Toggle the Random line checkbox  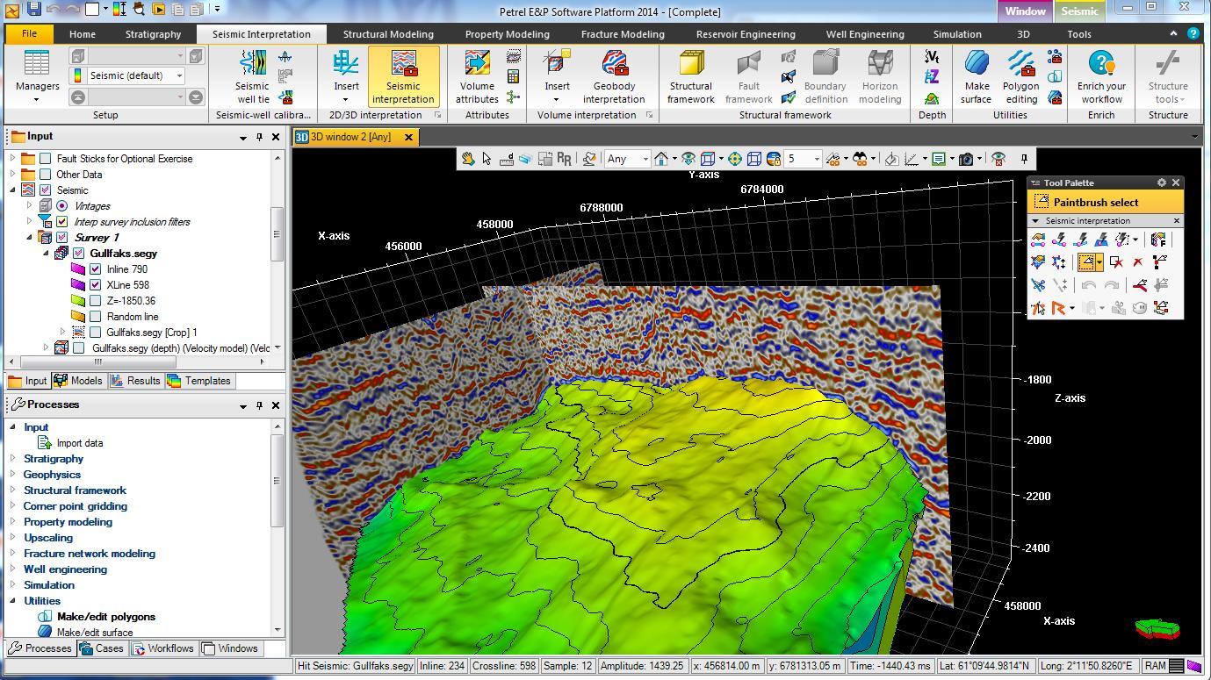click(96, 317)
